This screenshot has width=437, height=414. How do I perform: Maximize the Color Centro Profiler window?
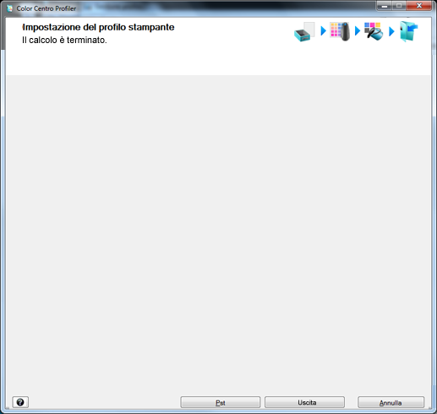(x=399, y=6)
